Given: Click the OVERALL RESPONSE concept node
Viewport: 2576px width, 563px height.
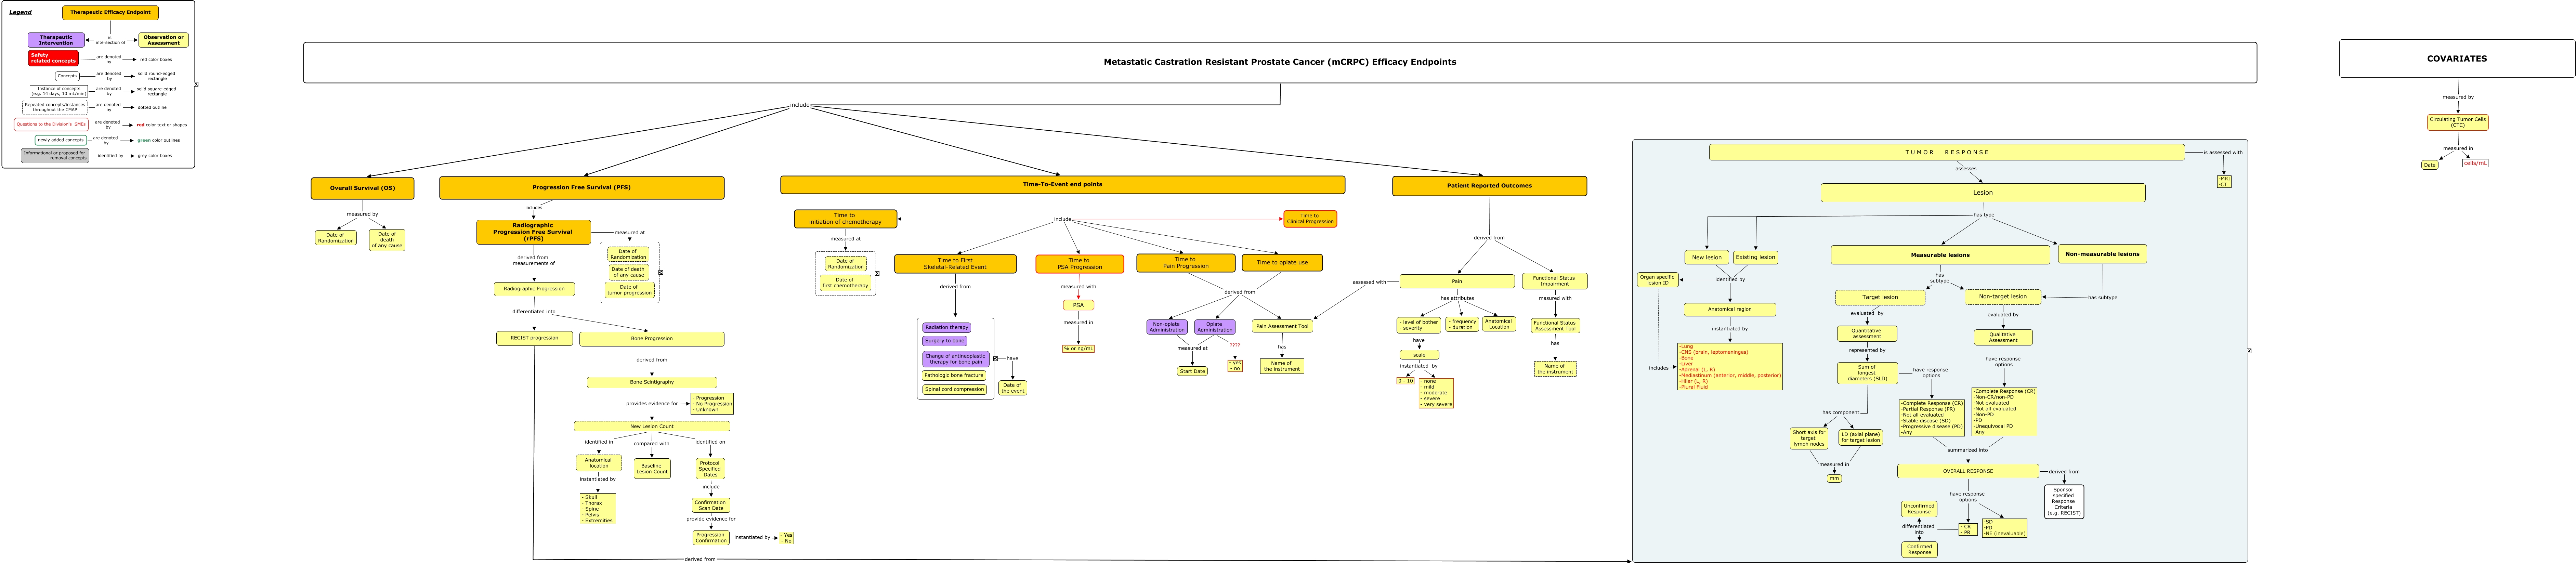Looking at the screenshot, I should (x=1967, y=471).
